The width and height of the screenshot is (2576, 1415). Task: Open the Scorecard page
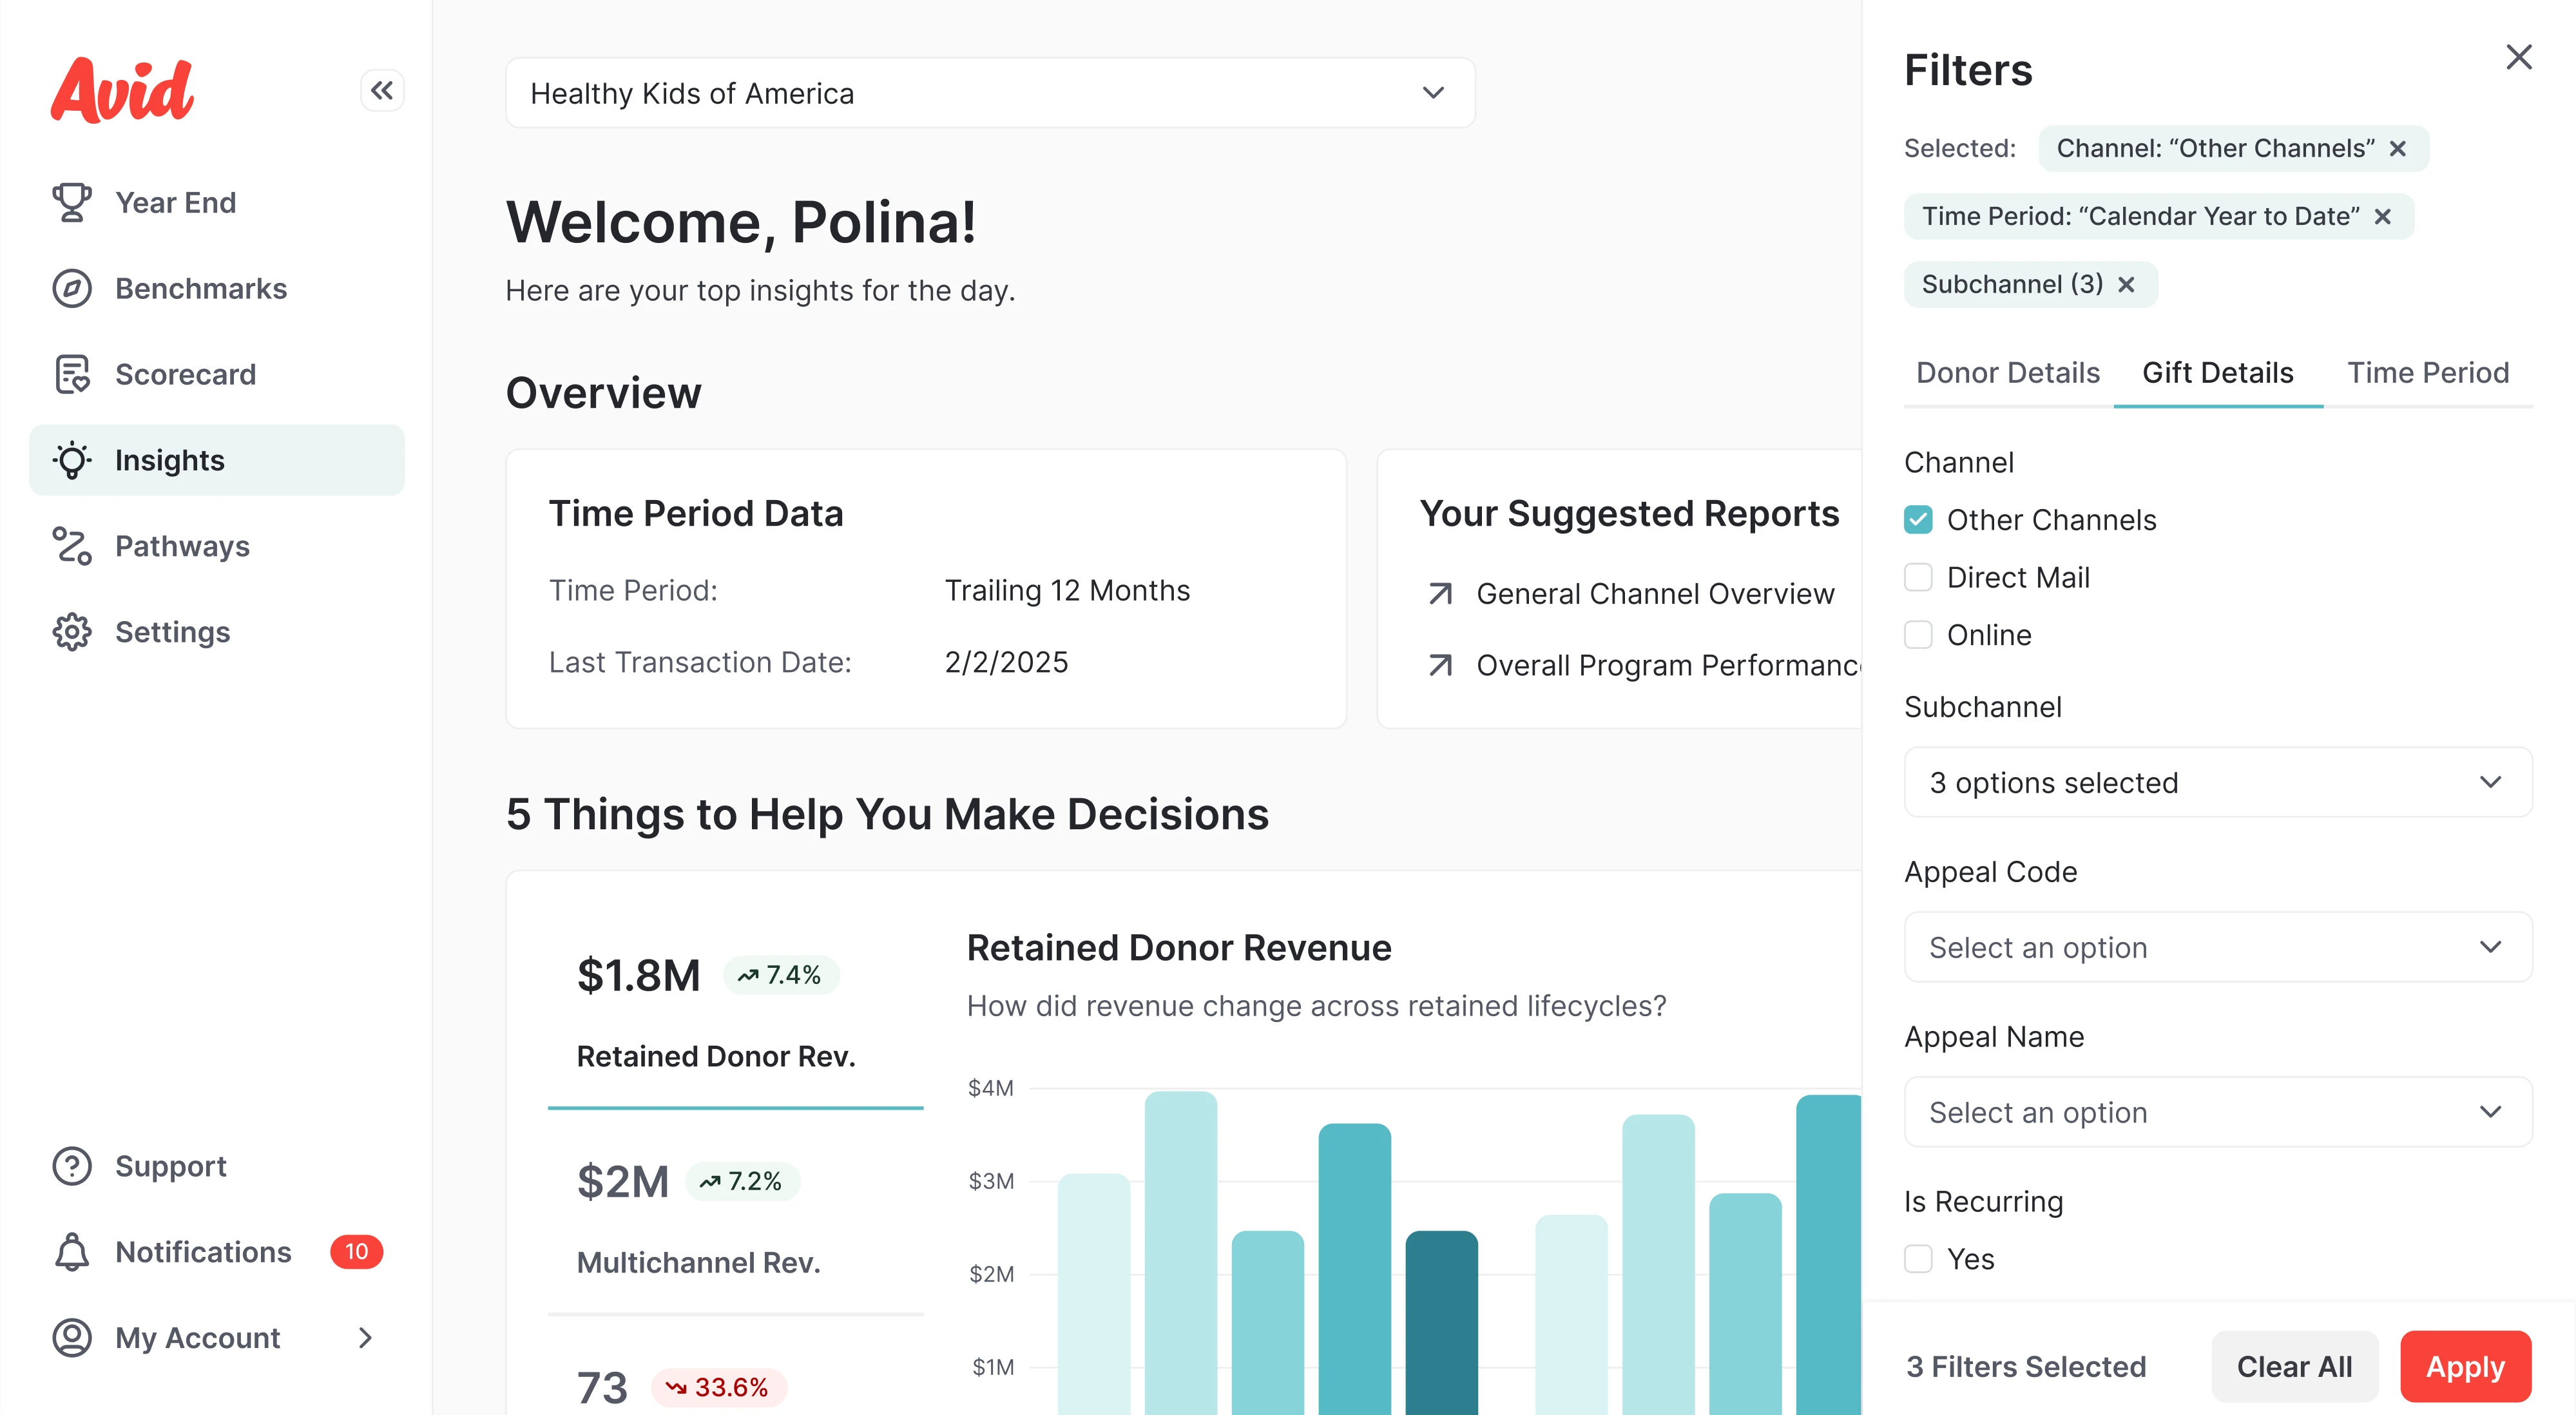click(186, 374)
